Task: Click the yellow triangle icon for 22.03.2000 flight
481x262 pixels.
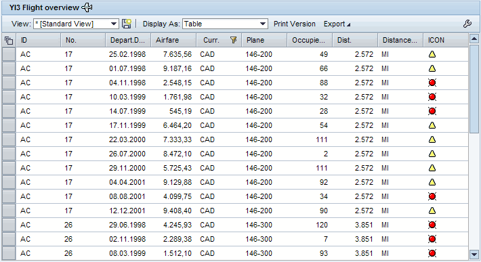Action: (x=432, y=139)
